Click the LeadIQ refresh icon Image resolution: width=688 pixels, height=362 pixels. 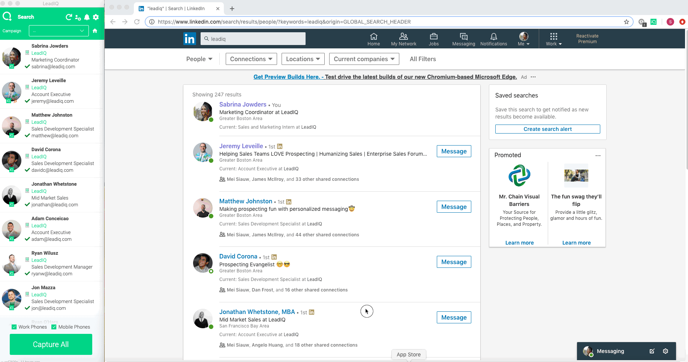click(69, 17)
